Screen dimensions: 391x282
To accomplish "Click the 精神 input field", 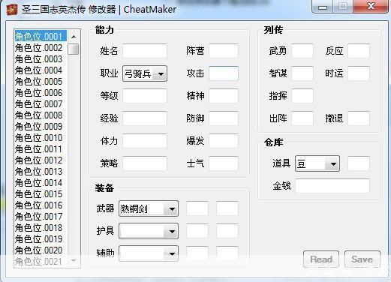I will [x=224, y=96].
